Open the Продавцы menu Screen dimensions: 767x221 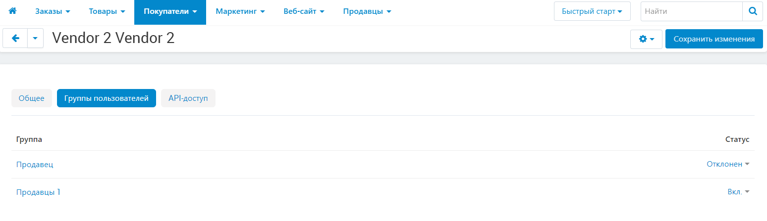point(367,11)
